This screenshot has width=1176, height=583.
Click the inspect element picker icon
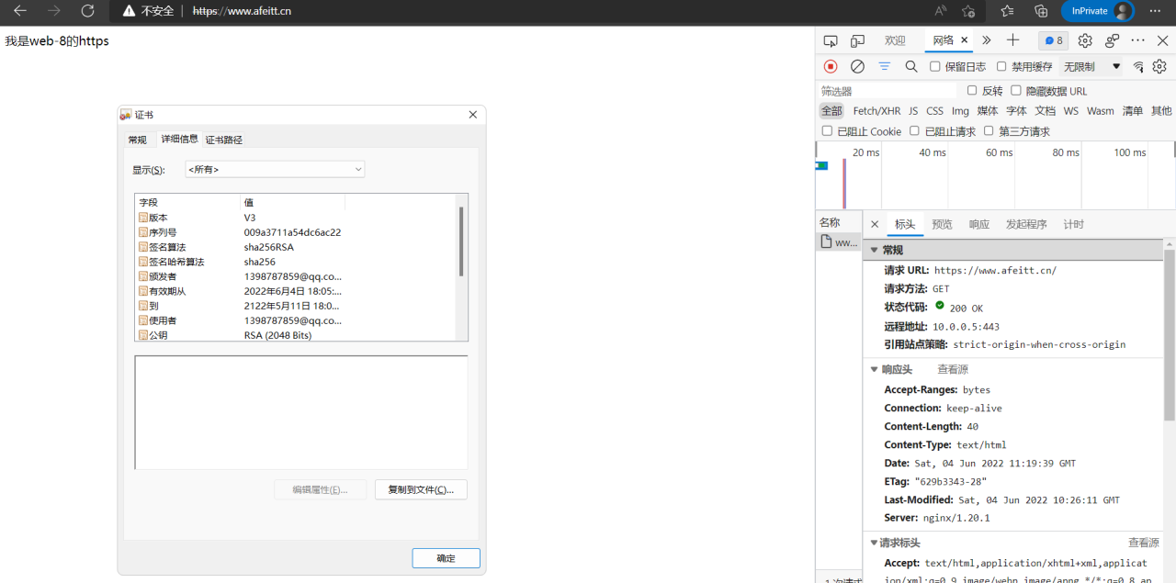831,40
